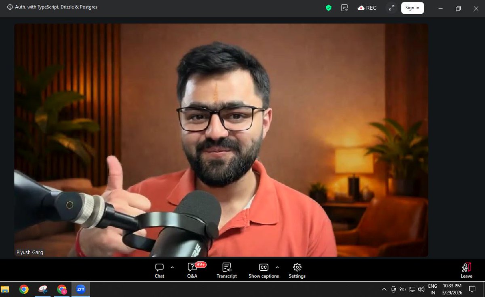The width and height of the screenshot is (485, 297).
Task: Turn on Show captions
Action: pos(264,271)
